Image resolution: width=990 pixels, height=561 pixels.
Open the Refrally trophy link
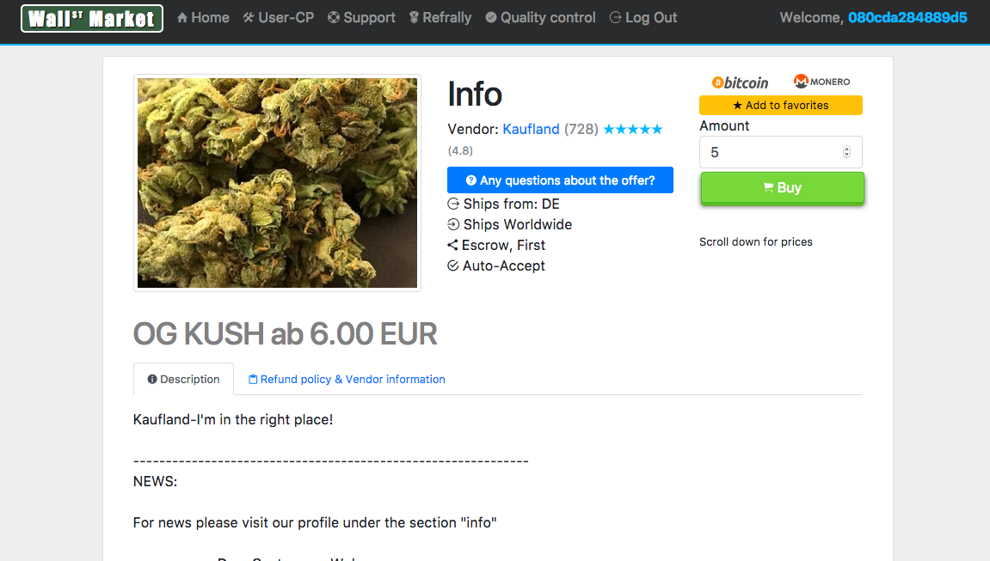(x=440, y=18)
